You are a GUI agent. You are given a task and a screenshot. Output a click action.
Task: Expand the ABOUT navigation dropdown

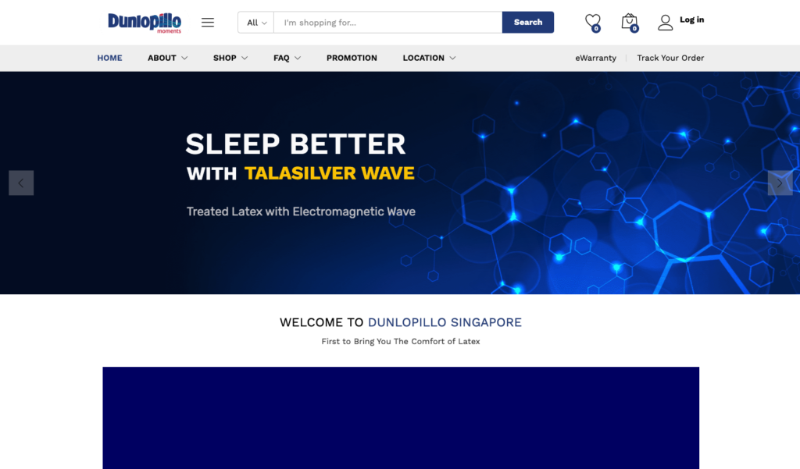(166, 58)
